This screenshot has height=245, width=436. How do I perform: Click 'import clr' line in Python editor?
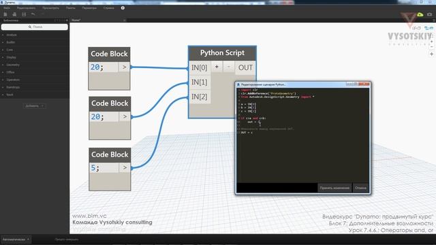[249, 90]
